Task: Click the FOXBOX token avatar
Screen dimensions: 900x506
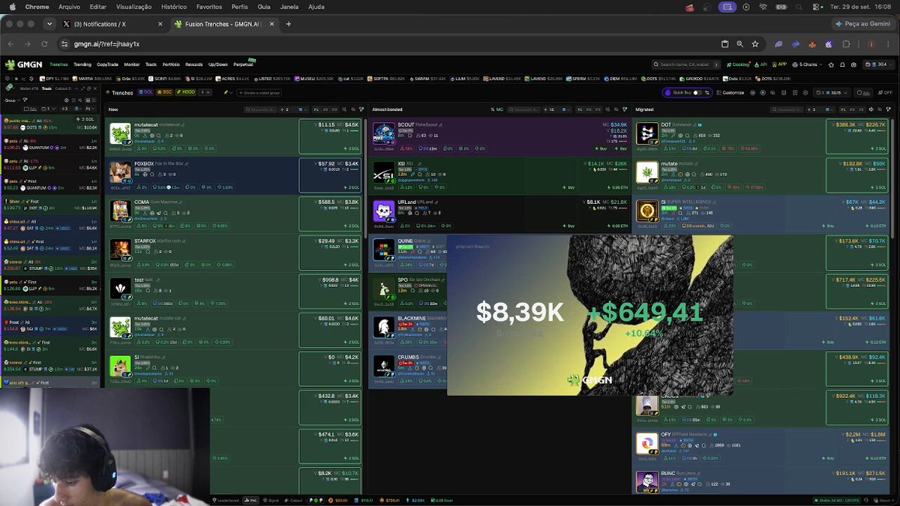Action: click(x=121, y=172)
